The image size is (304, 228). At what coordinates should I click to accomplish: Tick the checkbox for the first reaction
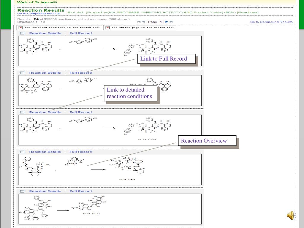tap(22, 33)
